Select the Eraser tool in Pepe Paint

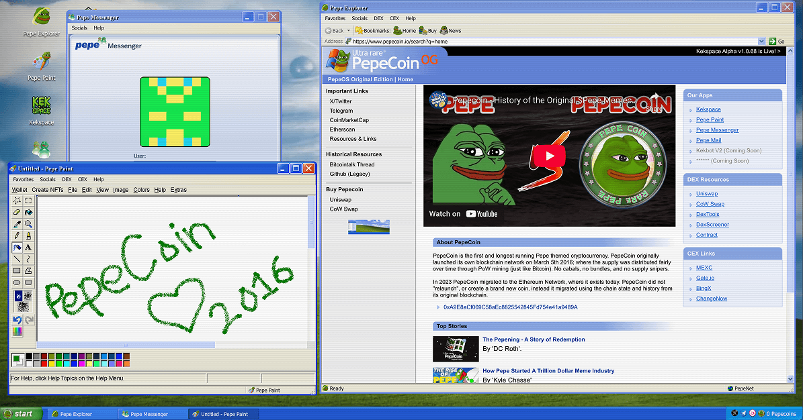tap(17, 212)
